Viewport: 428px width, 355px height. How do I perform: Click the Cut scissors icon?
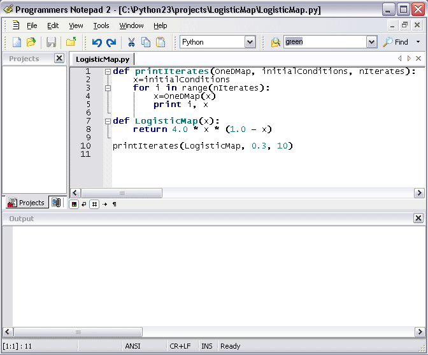click(x=131, y=42)
